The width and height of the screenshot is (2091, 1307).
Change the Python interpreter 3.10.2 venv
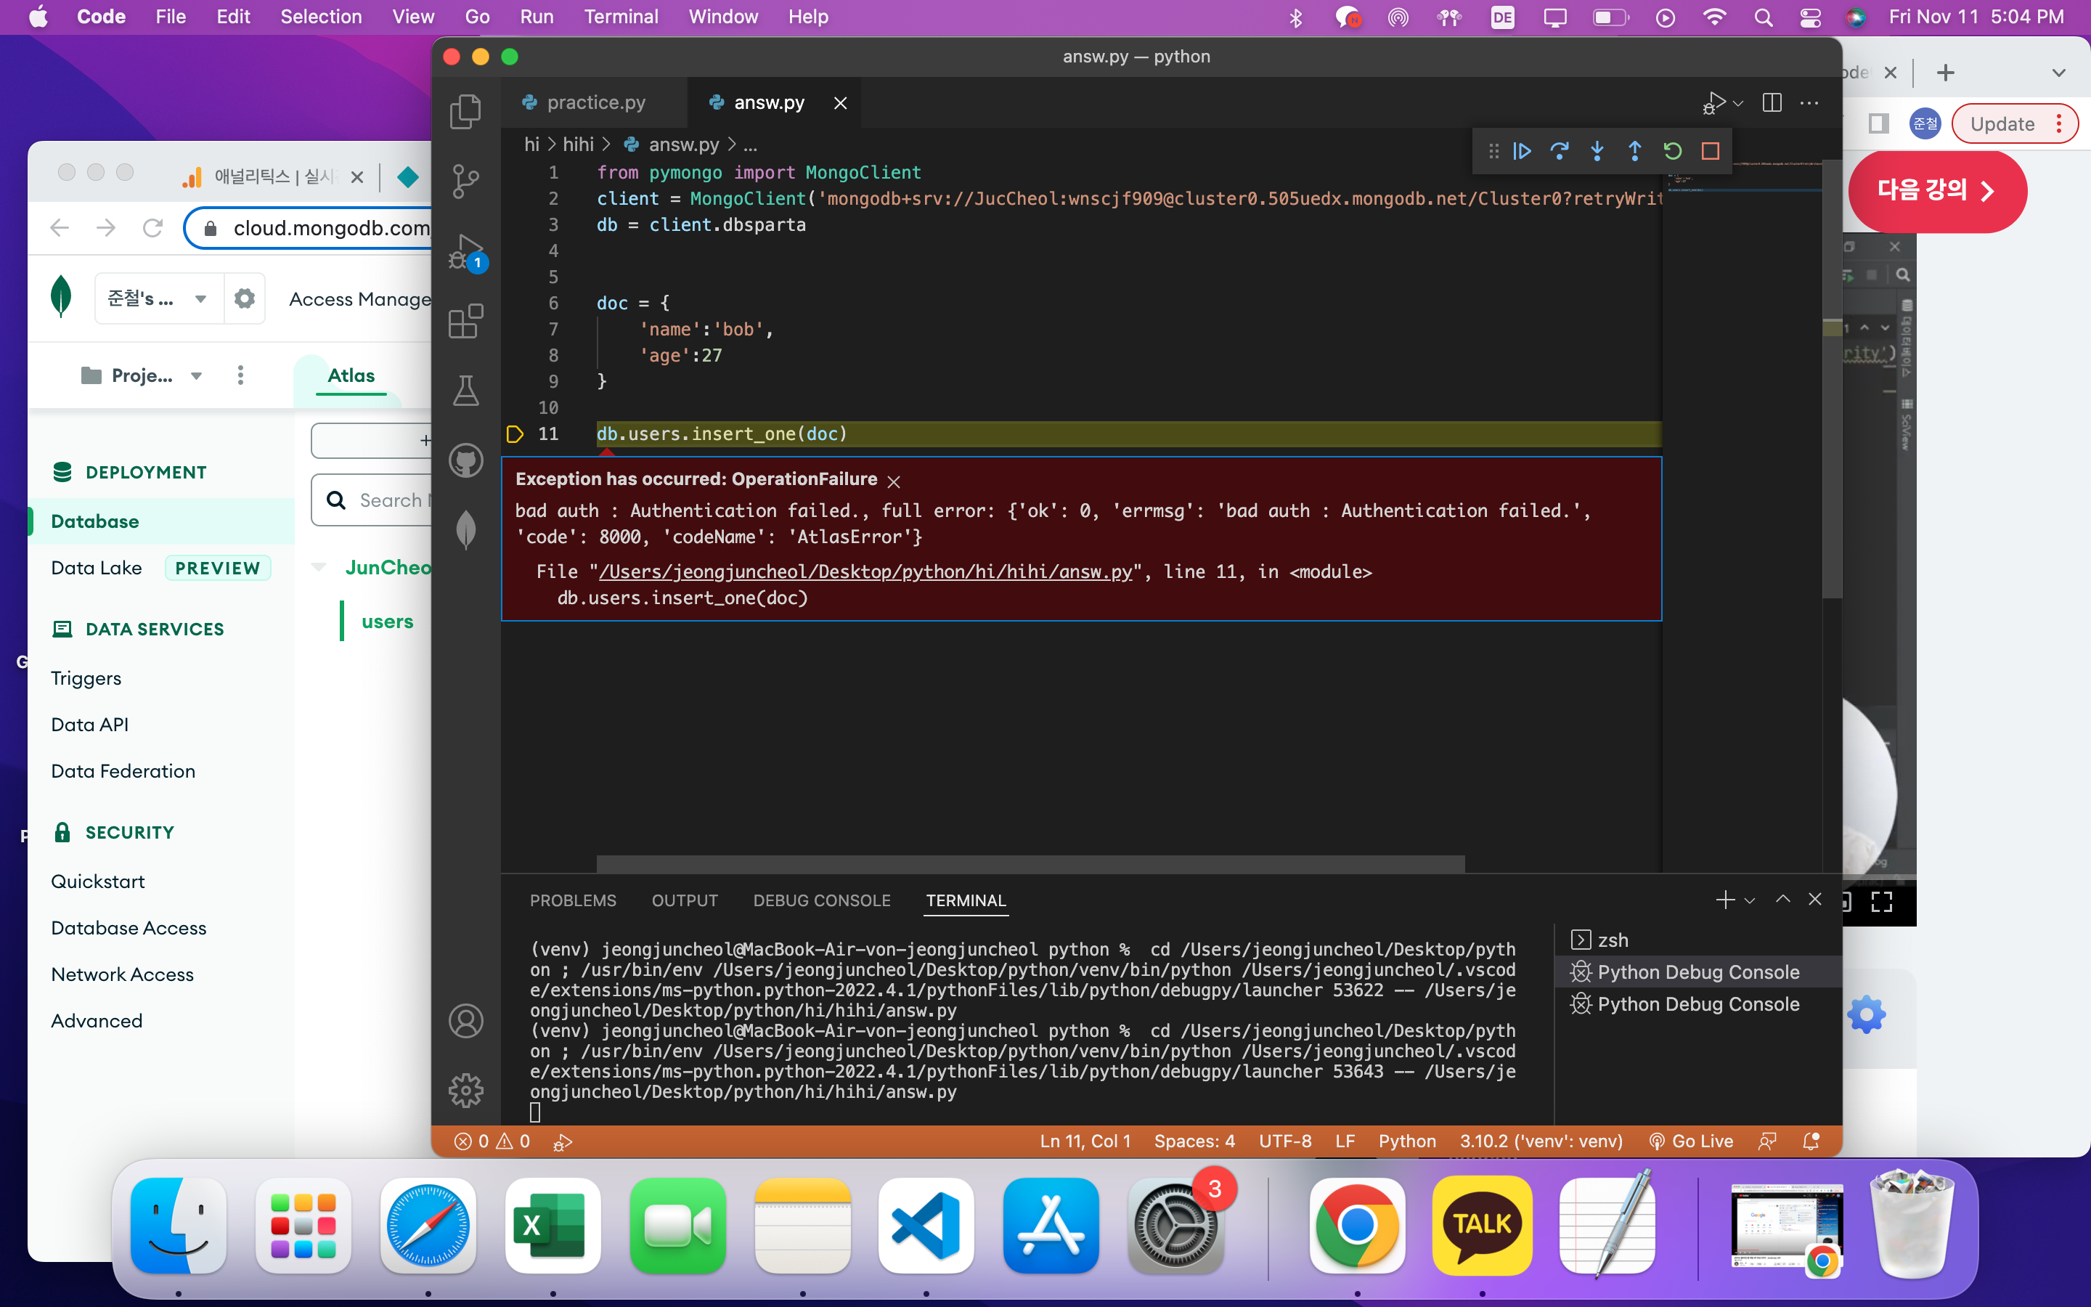1541,1142
